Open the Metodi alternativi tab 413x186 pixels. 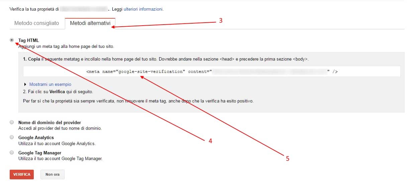click(90, 23)
